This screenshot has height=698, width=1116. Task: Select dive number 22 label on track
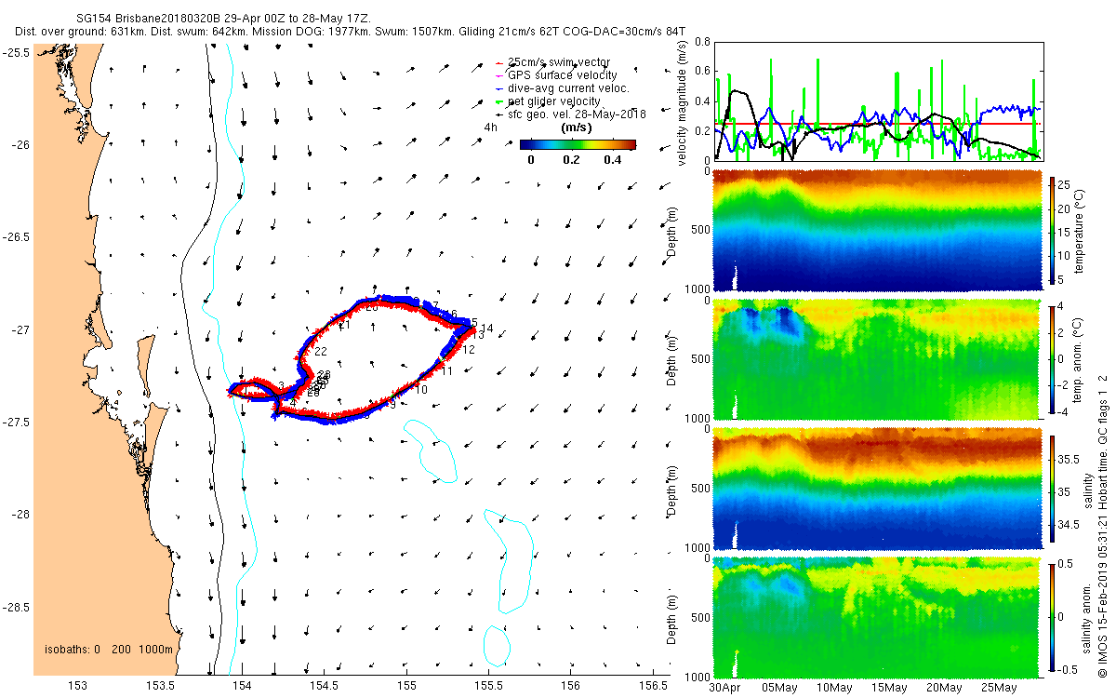[x=321, y=352]
